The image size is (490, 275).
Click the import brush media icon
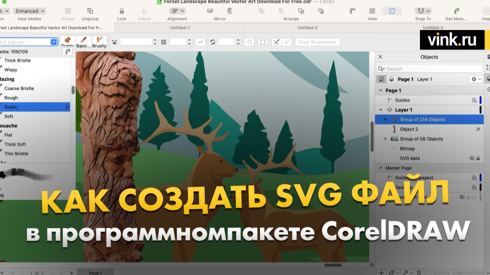67,51
